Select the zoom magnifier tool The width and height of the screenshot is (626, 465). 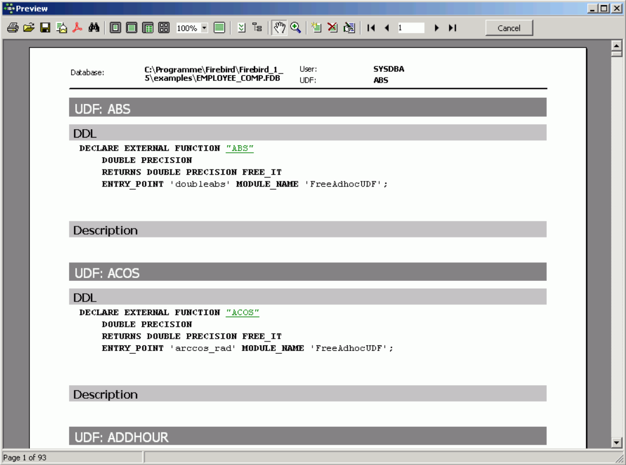[x=296, y=28]
